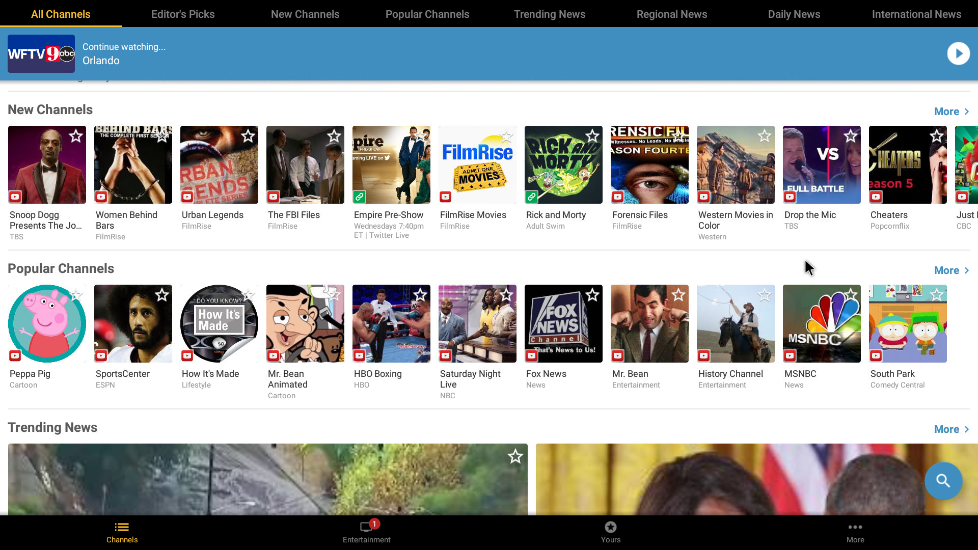Click the YouTube badge on Western Movies in Color
This screenshot has width=978, height=550.
[704, 197]
